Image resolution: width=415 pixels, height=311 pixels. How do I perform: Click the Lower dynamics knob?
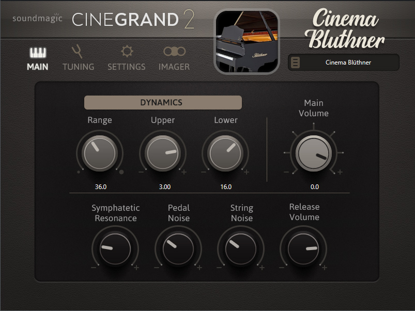pyautogui.click(x=226, y=153)
